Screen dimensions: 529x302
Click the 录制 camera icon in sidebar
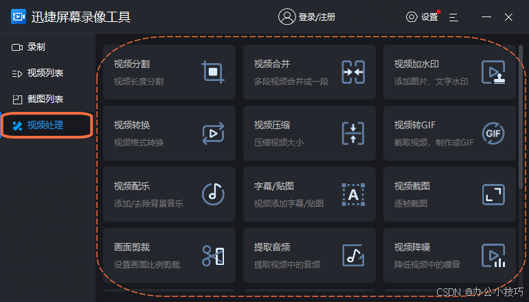17,47
